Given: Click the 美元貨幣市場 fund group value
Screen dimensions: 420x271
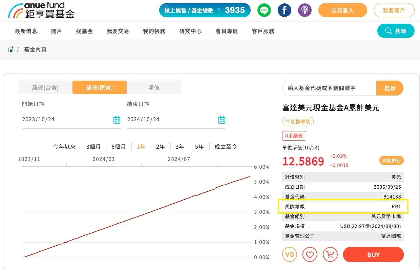Looking at the screenshot, I should pyautogui.click(x=386, y=216).
